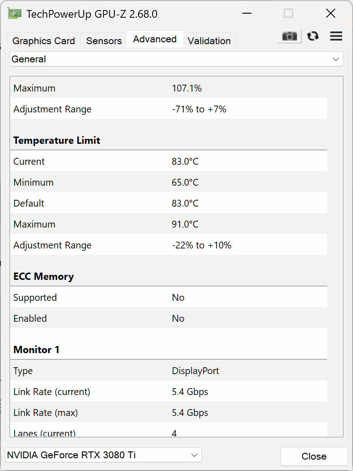Image resolution: width=353 pixels, height=471 pixels.
Task: Maximize the GPU-Z window
Action: [288, 14]
